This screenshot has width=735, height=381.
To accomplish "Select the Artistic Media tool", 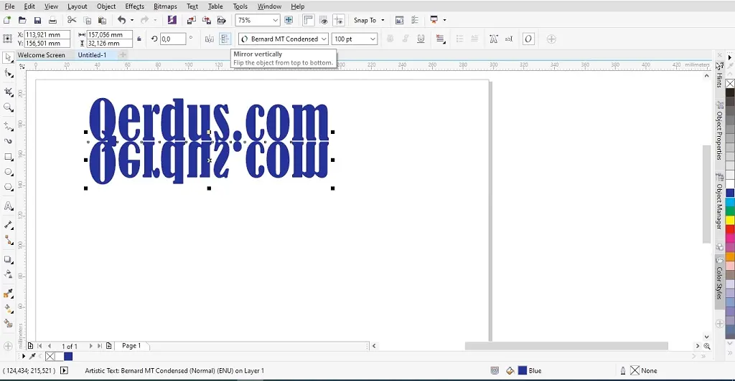I will (8, 140).
